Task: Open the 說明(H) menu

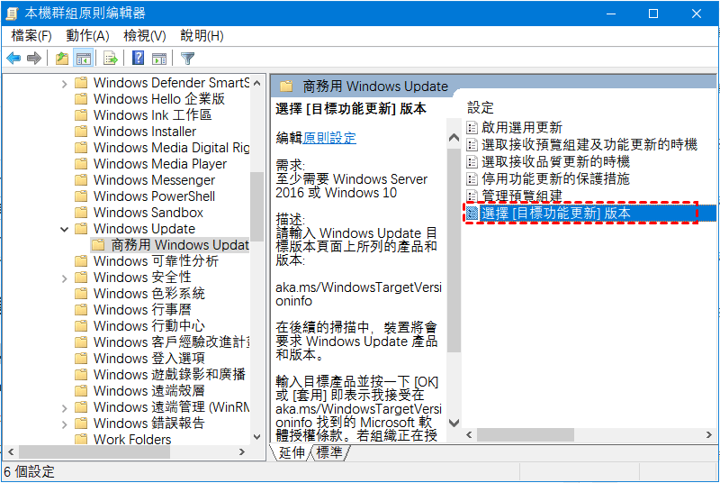Action: click(202, 36)
